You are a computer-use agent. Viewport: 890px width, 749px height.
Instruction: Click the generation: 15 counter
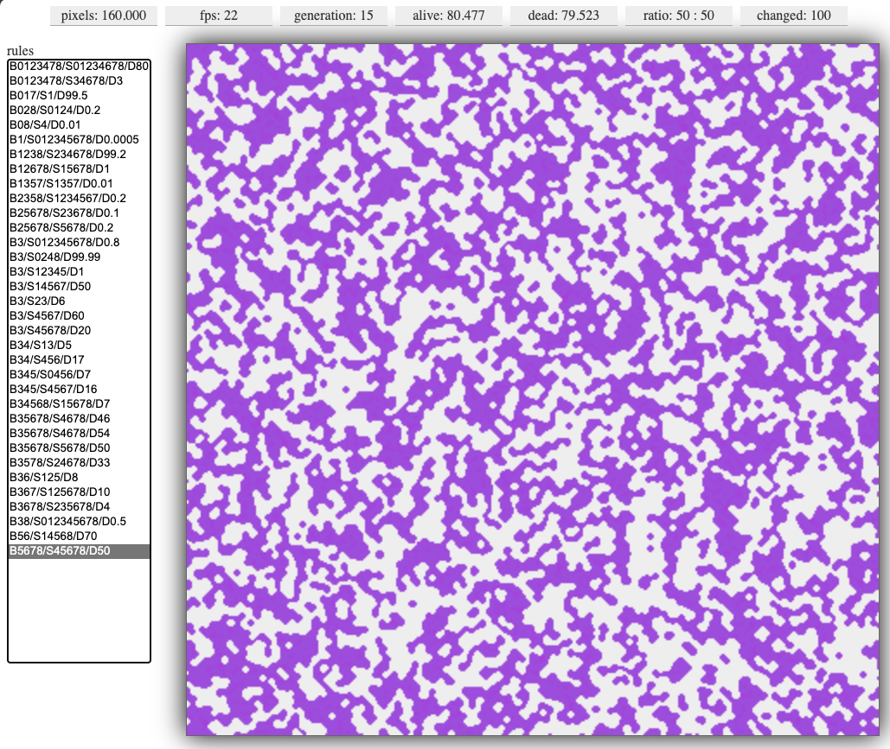coord(334,16)
